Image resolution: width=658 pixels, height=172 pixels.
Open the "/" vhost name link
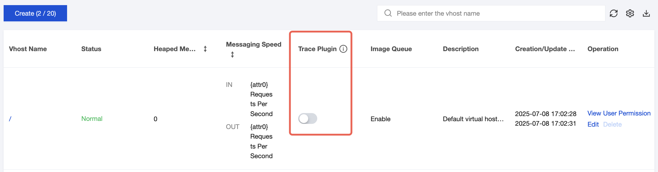point(10,119)
